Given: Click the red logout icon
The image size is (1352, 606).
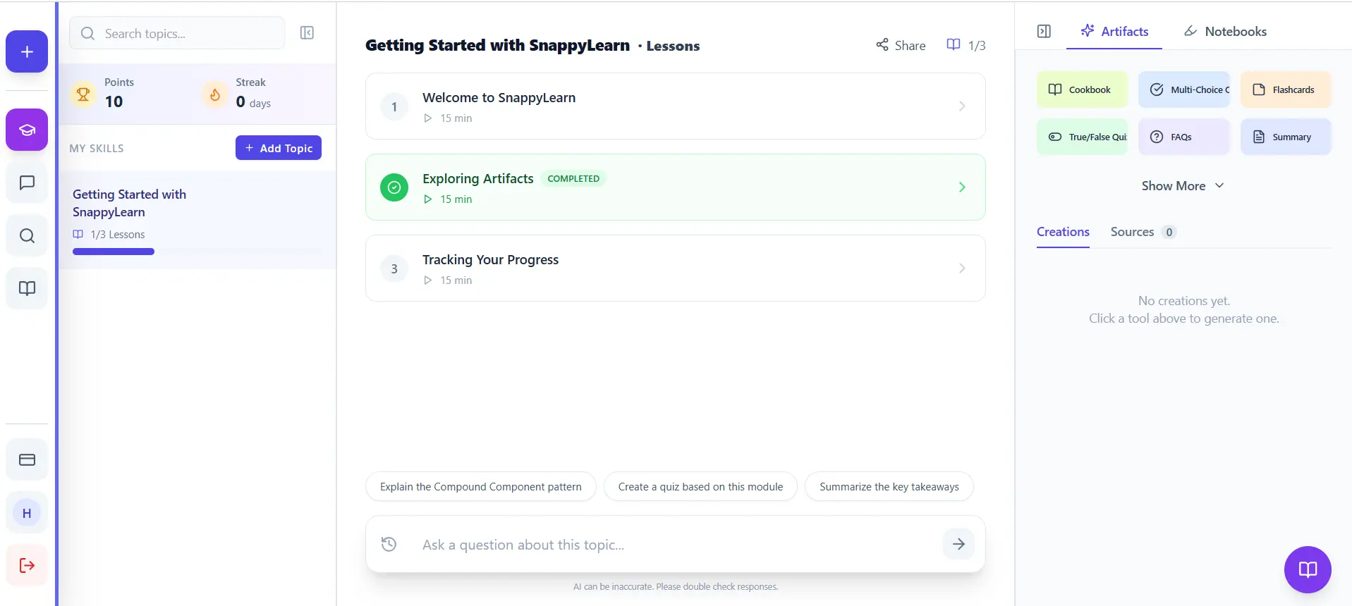Looking at the screenshot, I should click(27, 565).
